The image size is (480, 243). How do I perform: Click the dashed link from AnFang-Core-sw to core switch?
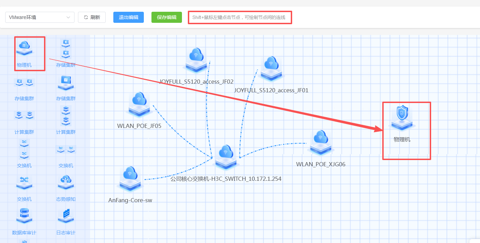click(180, 174)
